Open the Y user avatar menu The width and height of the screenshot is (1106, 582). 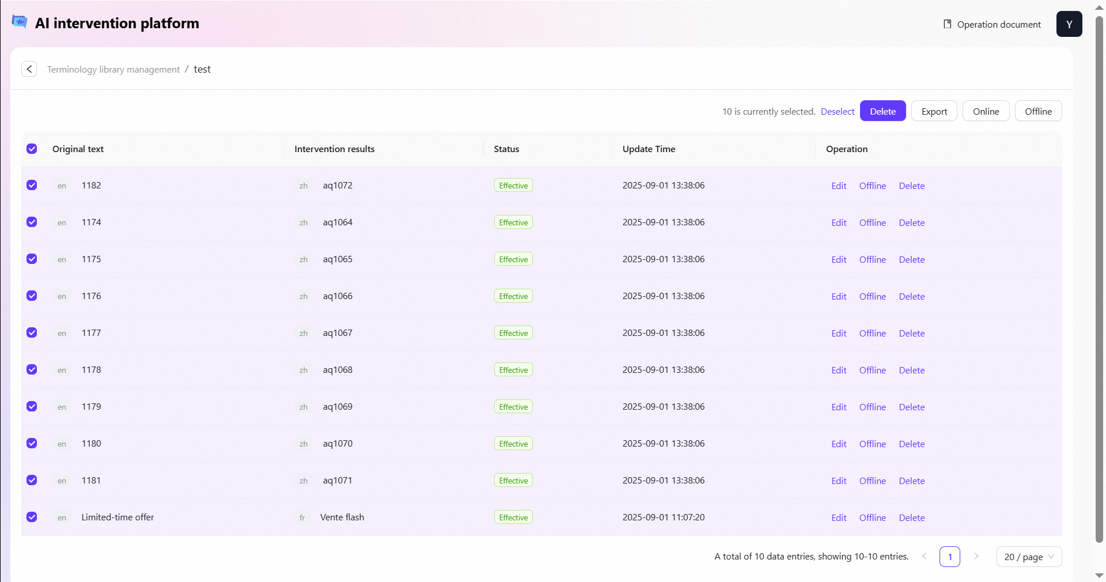(x=1069, y=24)
